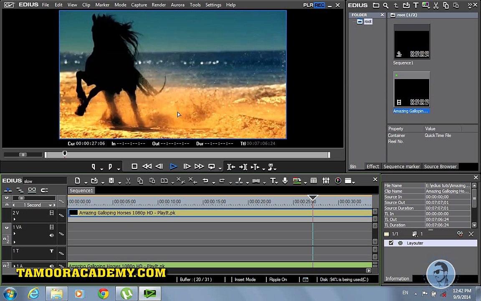481x301 pixels.
Task: Jump to the next edit point
Action: point(243,167)
